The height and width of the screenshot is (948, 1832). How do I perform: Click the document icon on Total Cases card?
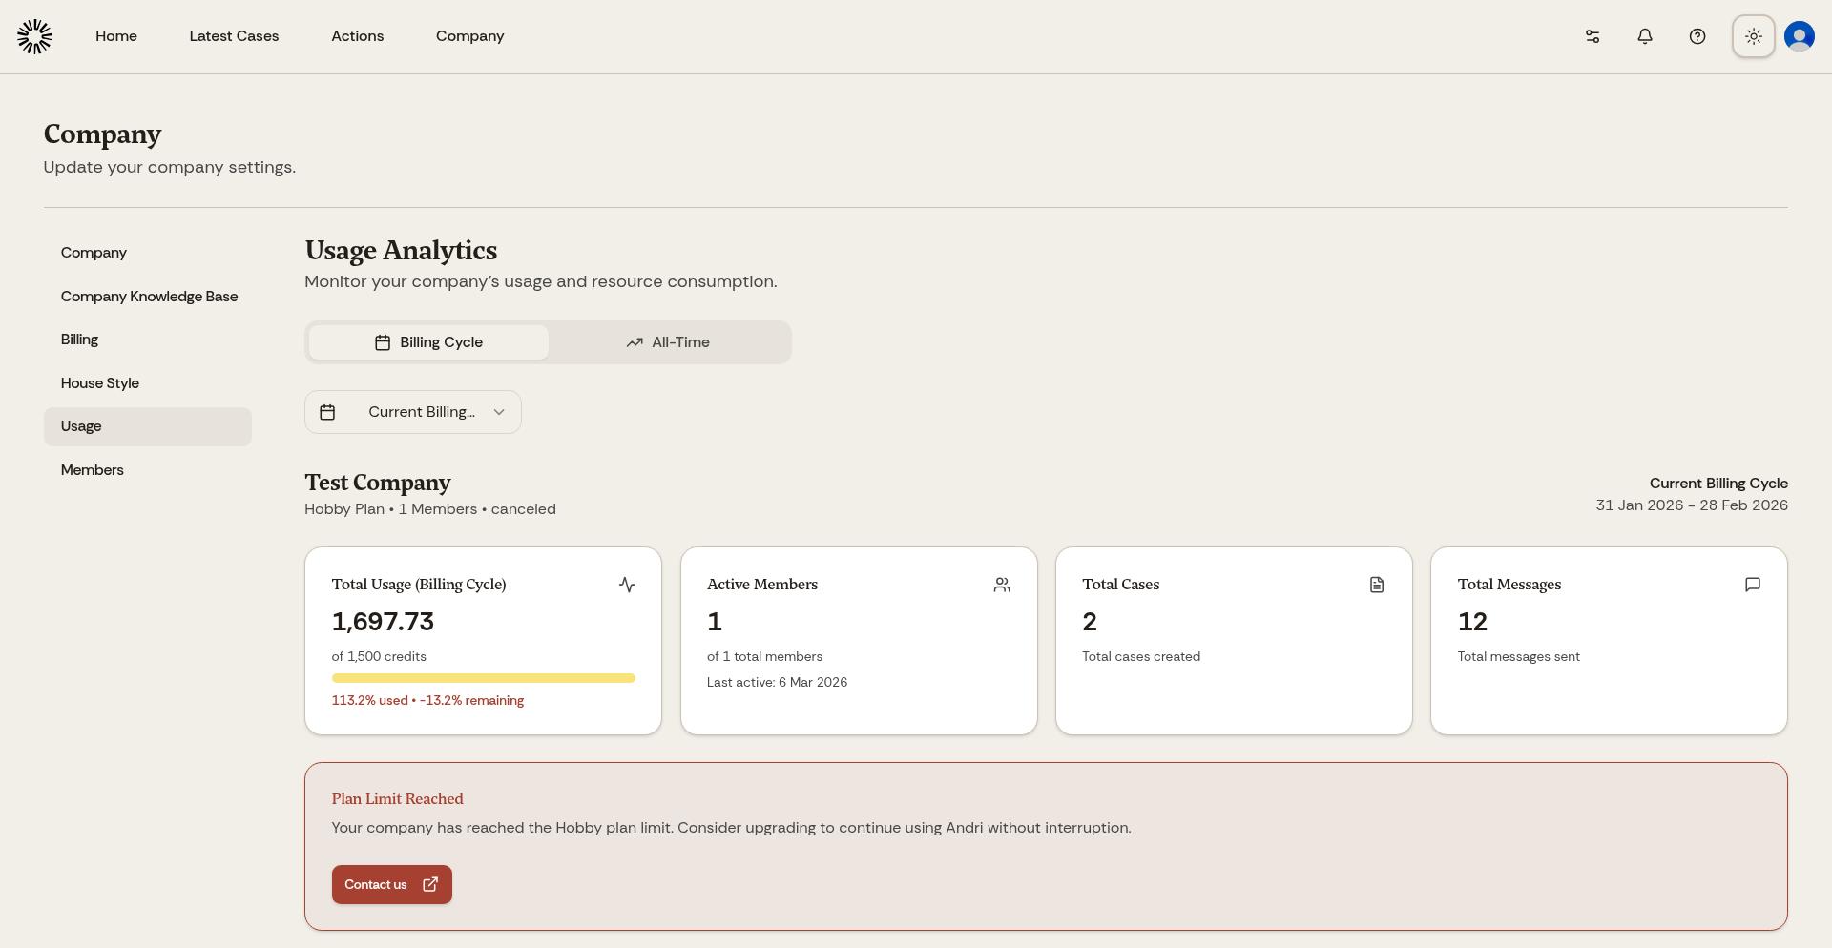pos(1377,585)
